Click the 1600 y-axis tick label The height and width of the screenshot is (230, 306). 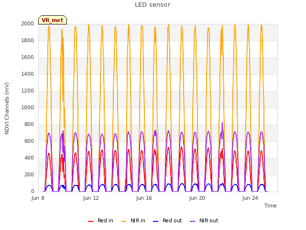pos(28,57)
